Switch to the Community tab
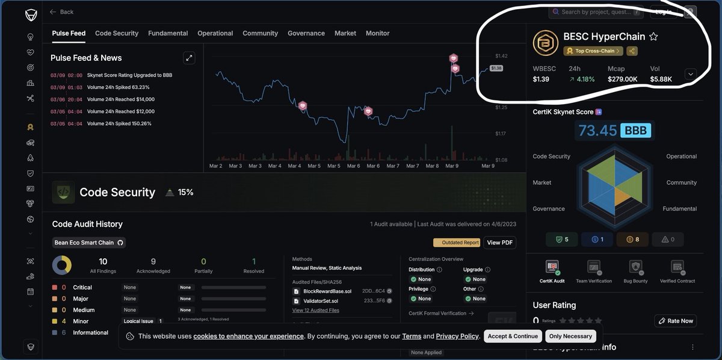 (x=261, y=33)
